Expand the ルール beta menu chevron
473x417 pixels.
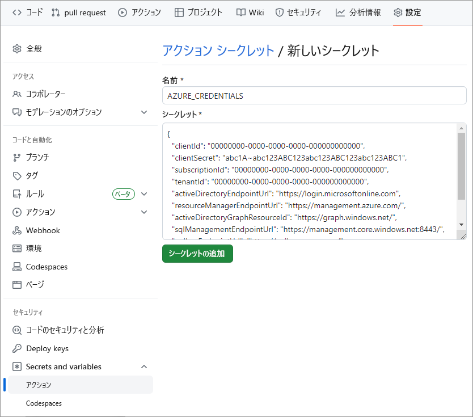click(144, 194)
